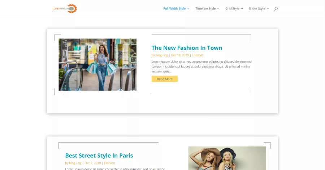Expand the Slider Style chevron
The image size is (325, 170).
[268, 9]
